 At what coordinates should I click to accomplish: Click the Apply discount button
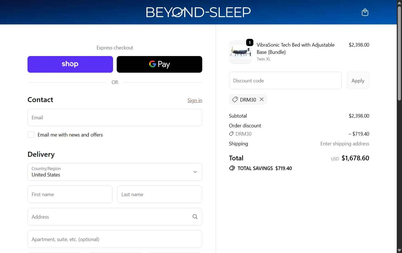click(358, 80)
